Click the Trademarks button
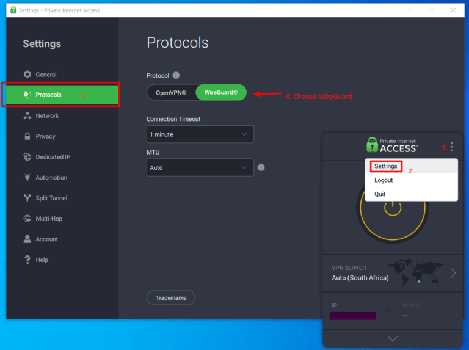 click(x=171, y=297)
